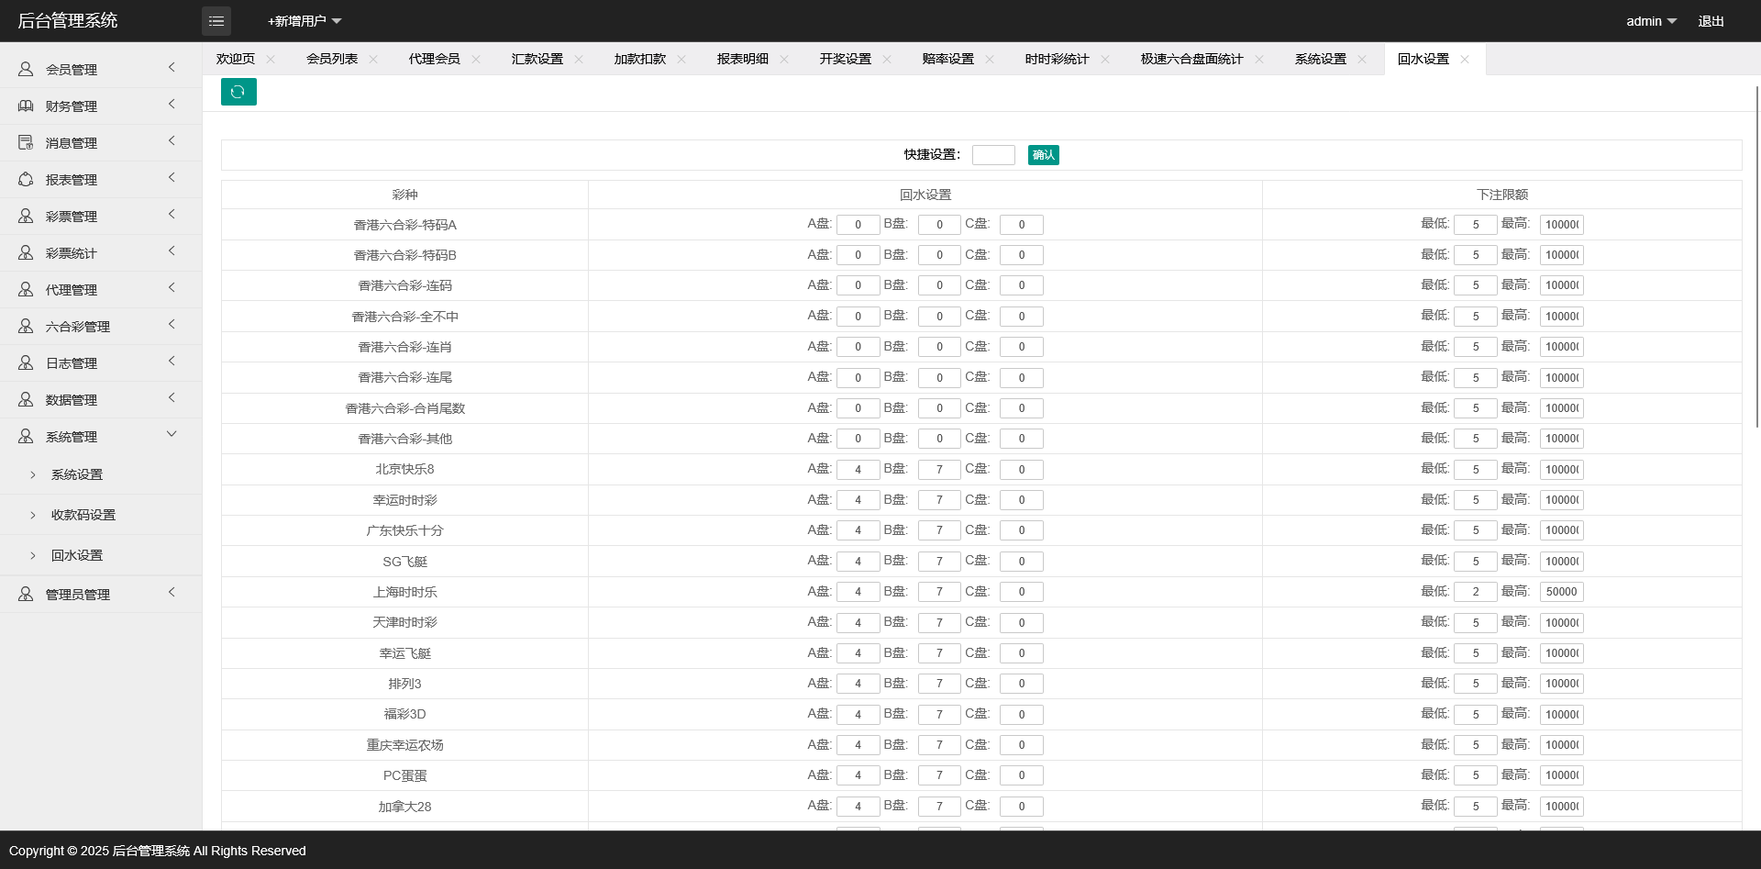Viewport: 1761px width, 869px height.
Task: Expand the 会员管理 menu chevron
Action: pos(172,68)
